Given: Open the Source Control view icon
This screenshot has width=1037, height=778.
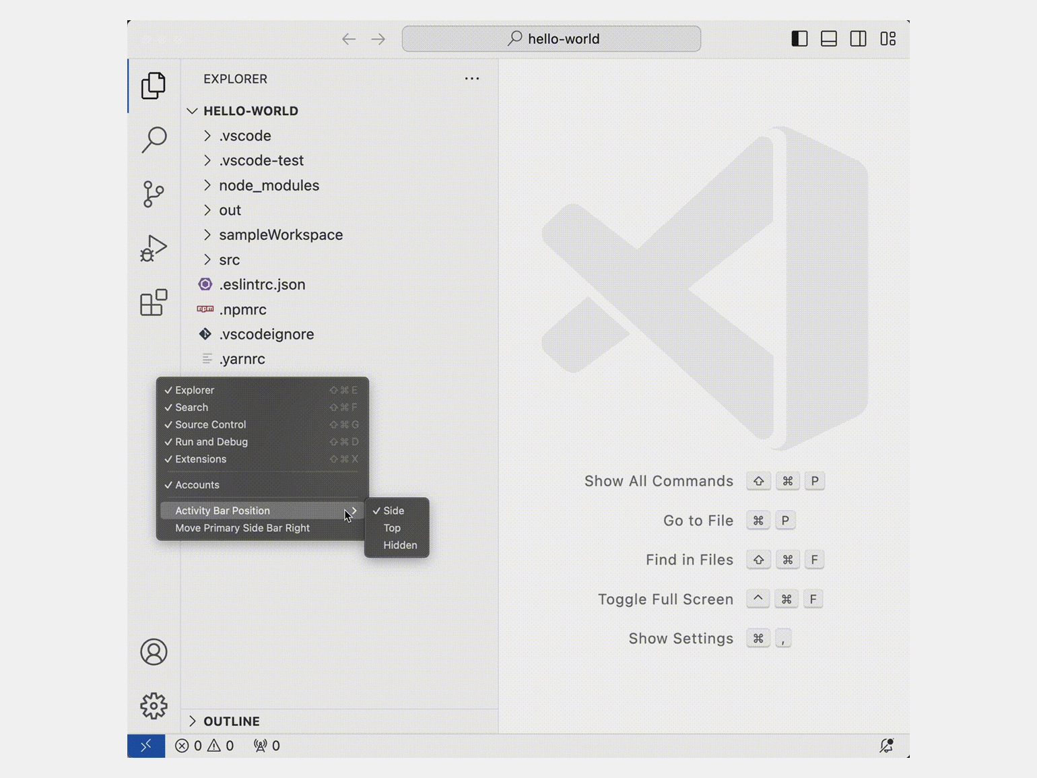Looking at the screenshot, I should [154, 194].
